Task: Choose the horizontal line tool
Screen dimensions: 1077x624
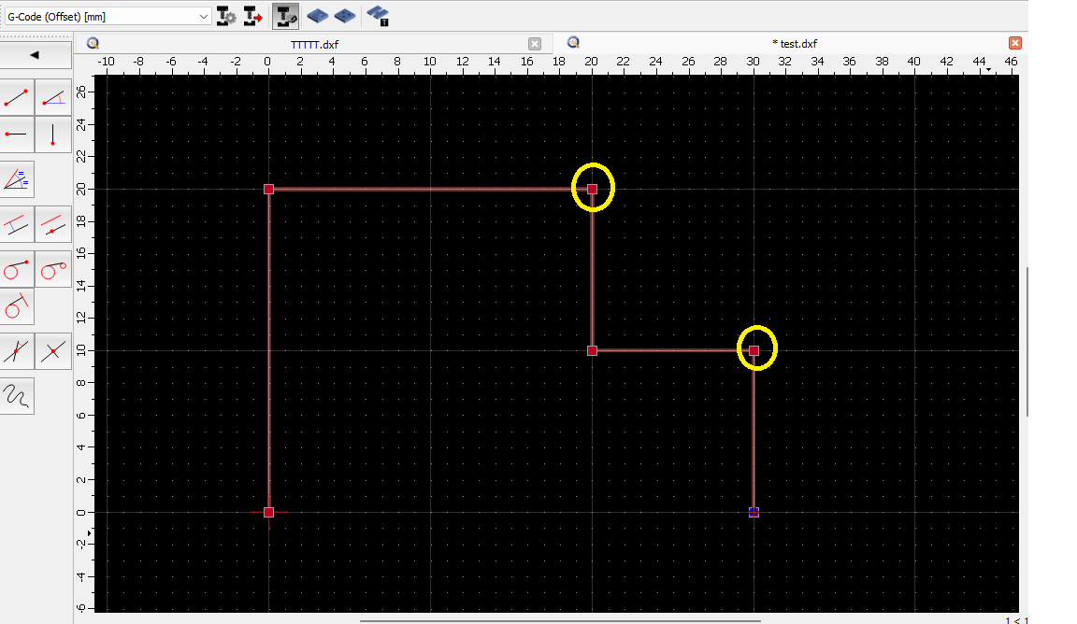Action: (x=18, y=135)
